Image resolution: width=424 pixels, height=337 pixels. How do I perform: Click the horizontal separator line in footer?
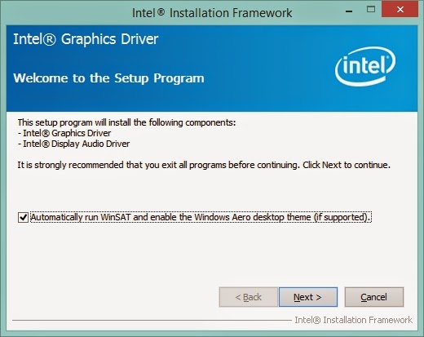pos(152,321)
